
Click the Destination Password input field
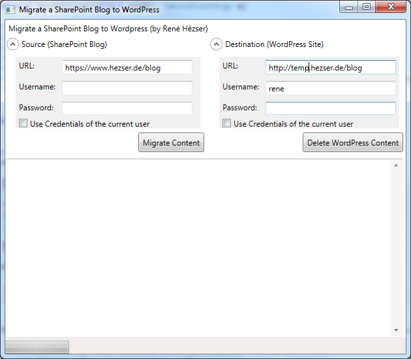331,108
